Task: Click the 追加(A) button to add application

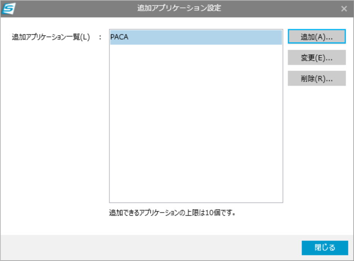Action: click(x=317, y=36)
